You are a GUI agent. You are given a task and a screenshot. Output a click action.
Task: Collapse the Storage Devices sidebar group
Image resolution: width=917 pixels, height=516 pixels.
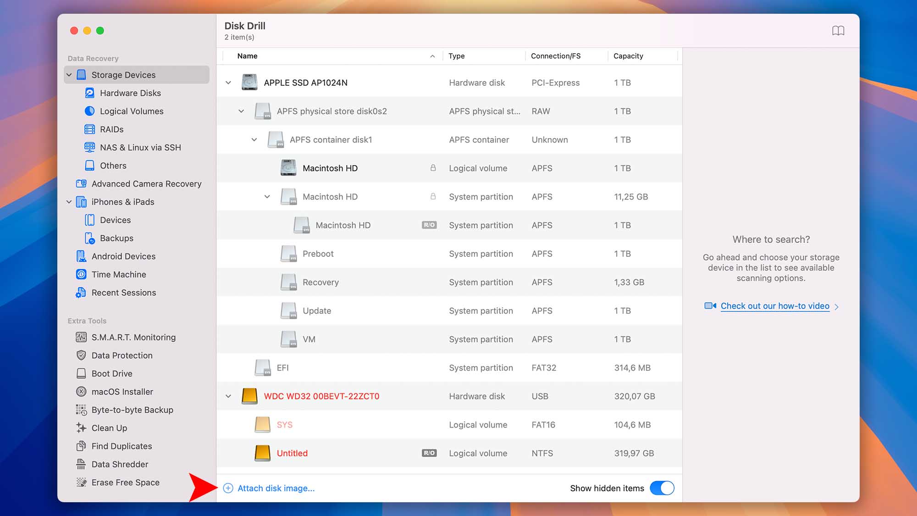click(x=69, y=75)
